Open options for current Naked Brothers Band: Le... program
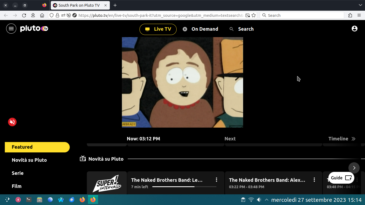 (217, 180)
